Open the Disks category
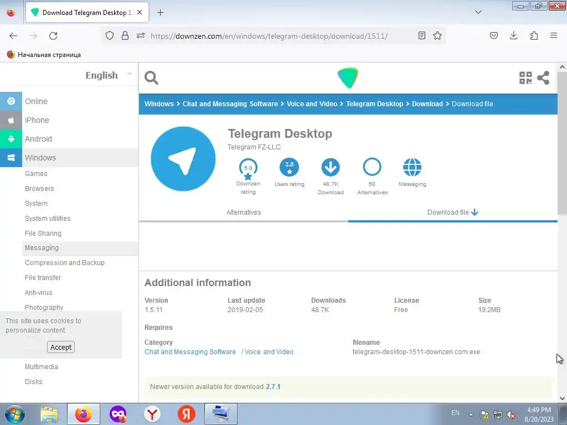567x425 pixels. [x=34, y=382]
